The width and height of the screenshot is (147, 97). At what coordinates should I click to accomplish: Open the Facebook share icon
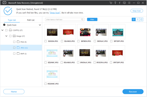point(120,3)
